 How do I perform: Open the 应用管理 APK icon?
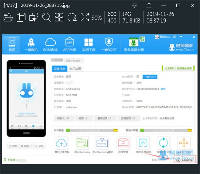pyautogui.click(x=123, y=143)
